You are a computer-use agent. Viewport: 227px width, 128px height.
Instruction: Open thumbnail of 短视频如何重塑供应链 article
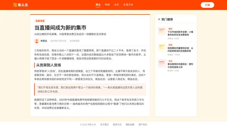click(162, 47)
